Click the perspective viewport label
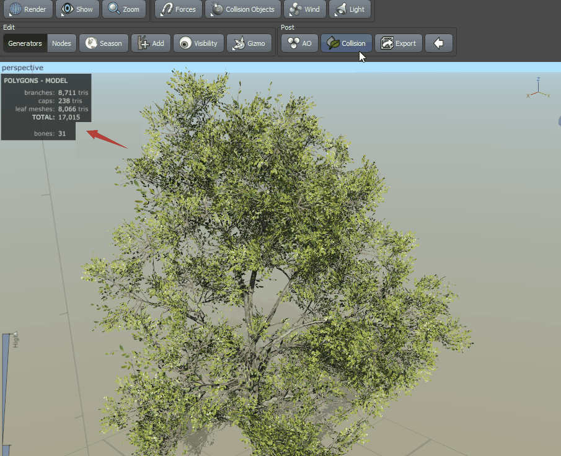The image size is (561, 456). pyautogui.click(x=22, y=68)
